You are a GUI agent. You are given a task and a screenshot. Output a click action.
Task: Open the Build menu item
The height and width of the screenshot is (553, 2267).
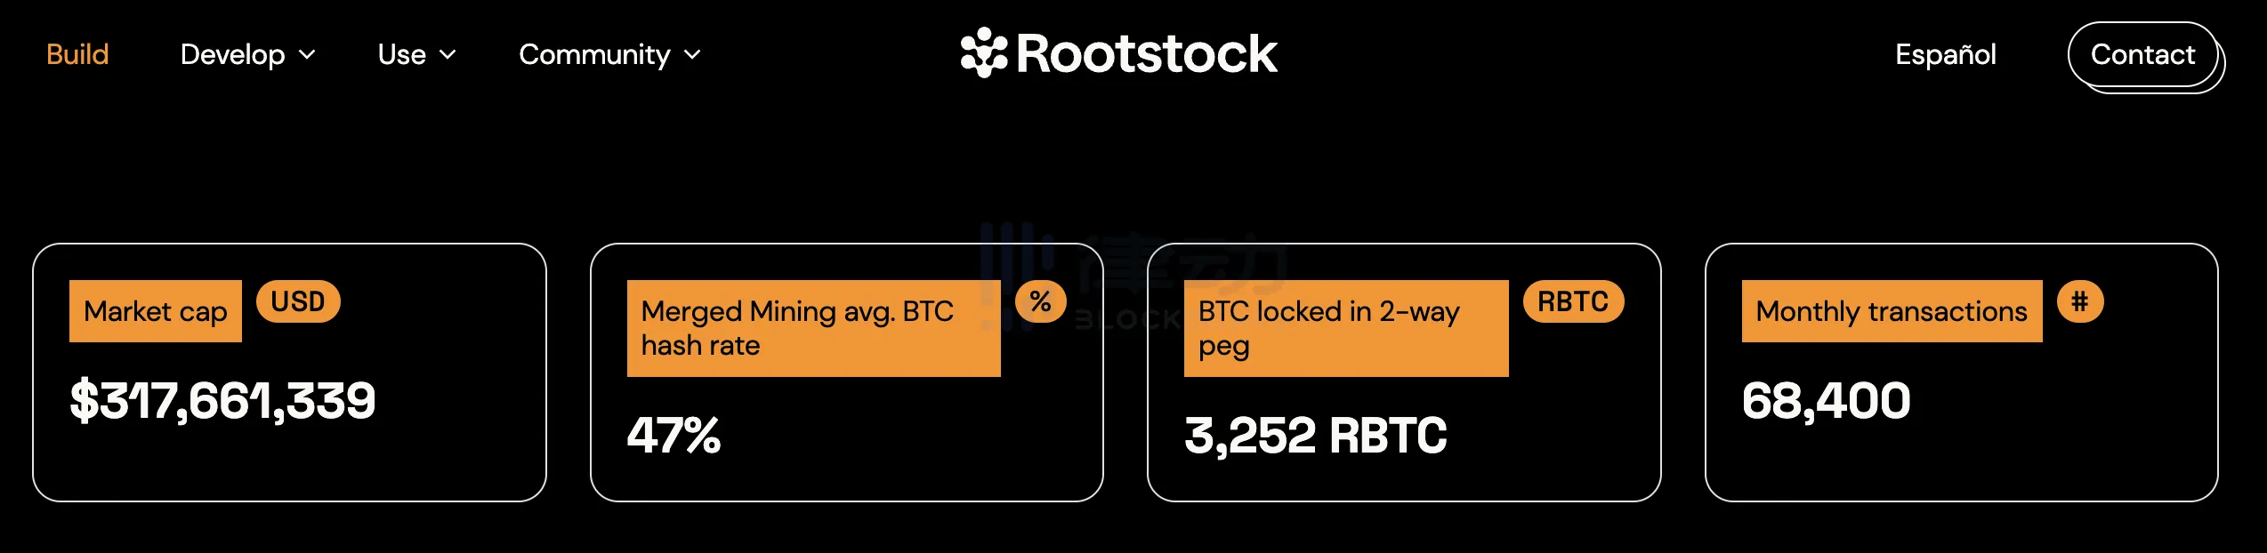[x=77, y=54]
